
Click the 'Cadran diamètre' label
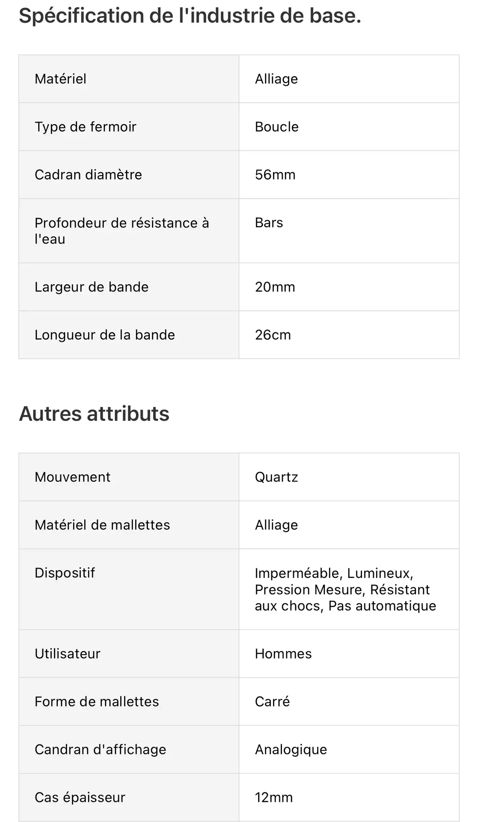88,175
